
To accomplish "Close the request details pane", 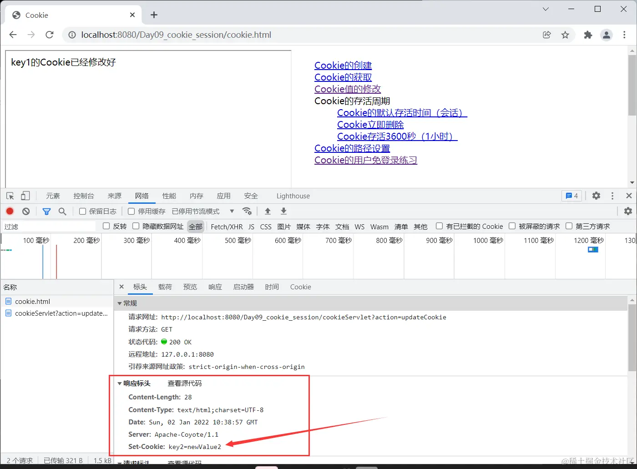I will [x=121, y=287].
